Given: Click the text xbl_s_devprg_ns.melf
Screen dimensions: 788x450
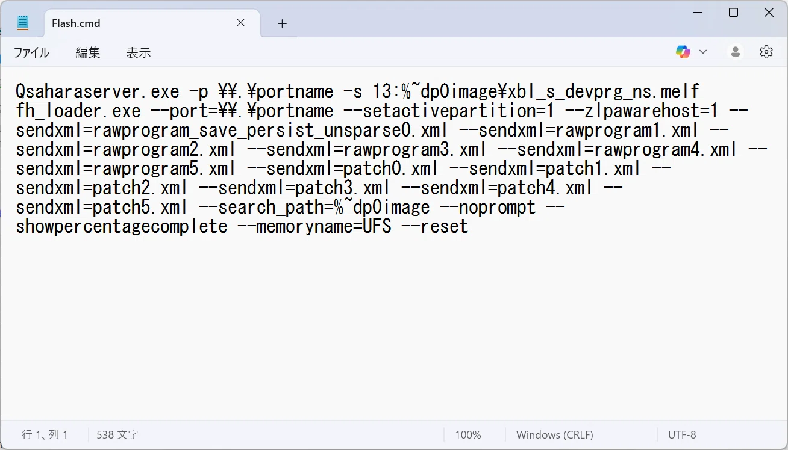Looking at the screenshot, I should (x=604, y=91).
